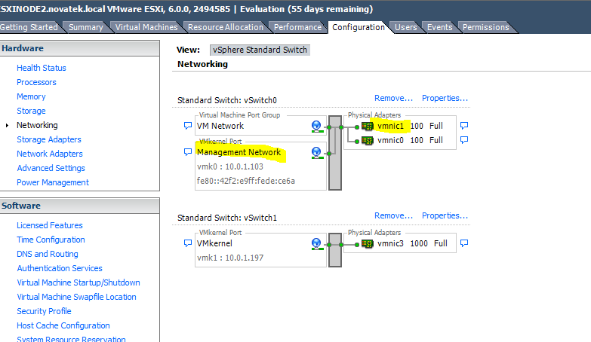Collapse the Networking arrow marker in Hardware
591x342 pixels.
click(x=7, y=125)
